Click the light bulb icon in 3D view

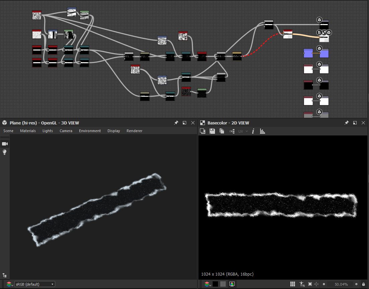pyautogui.click(x=5, y=152)
